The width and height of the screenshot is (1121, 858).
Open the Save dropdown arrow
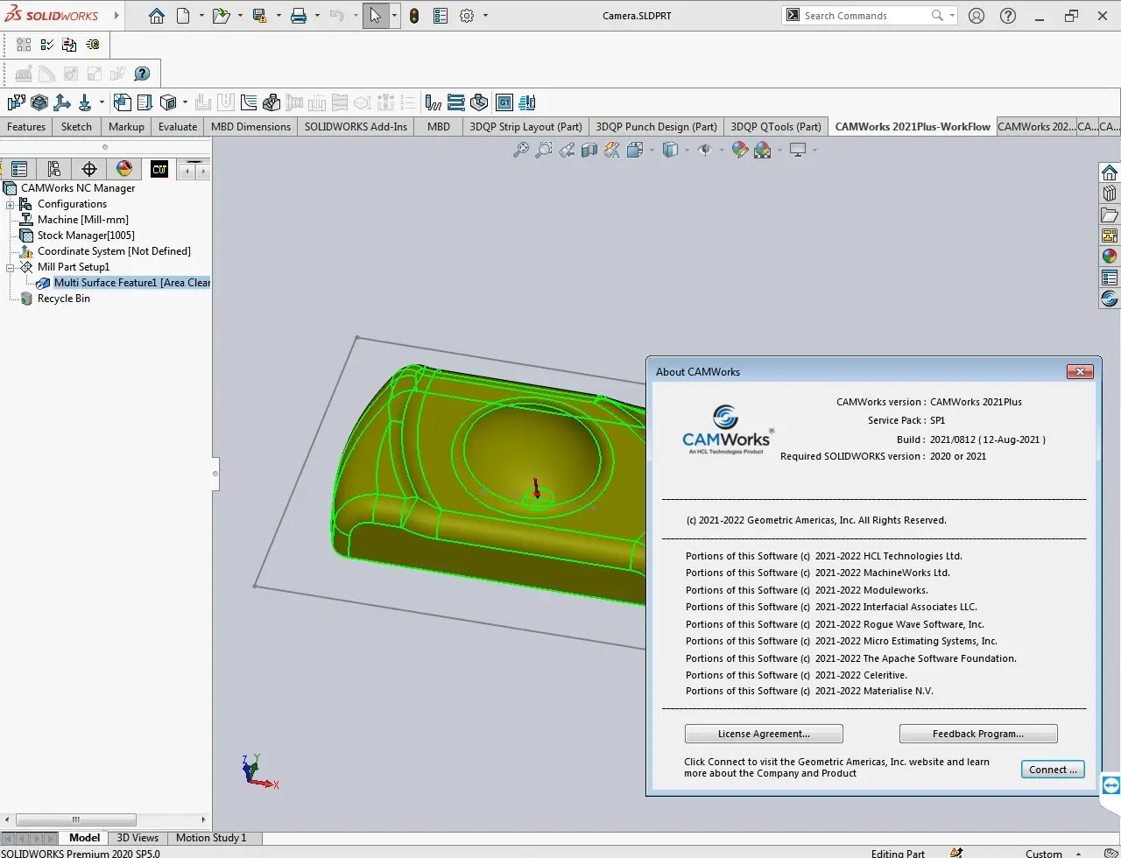tap(278, 16)
